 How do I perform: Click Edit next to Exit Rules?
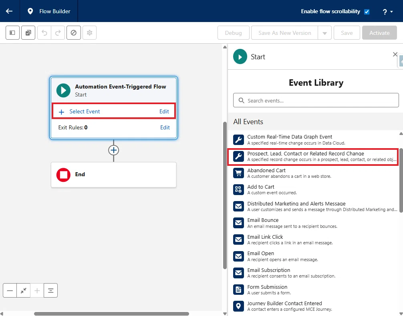165,127
